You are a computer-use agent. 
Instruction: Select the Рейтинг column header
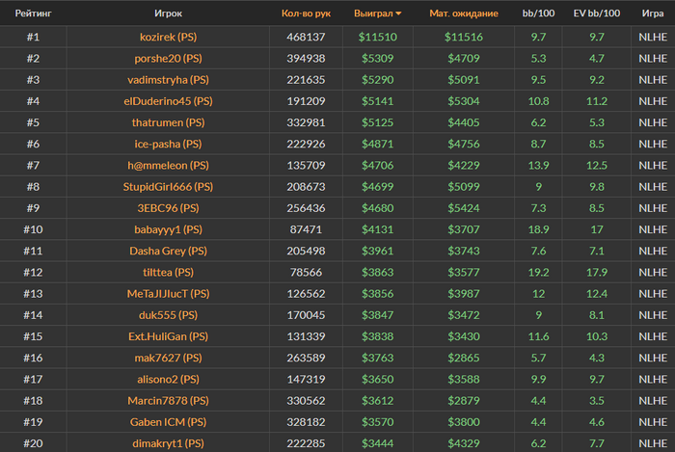tap(33, 13)
